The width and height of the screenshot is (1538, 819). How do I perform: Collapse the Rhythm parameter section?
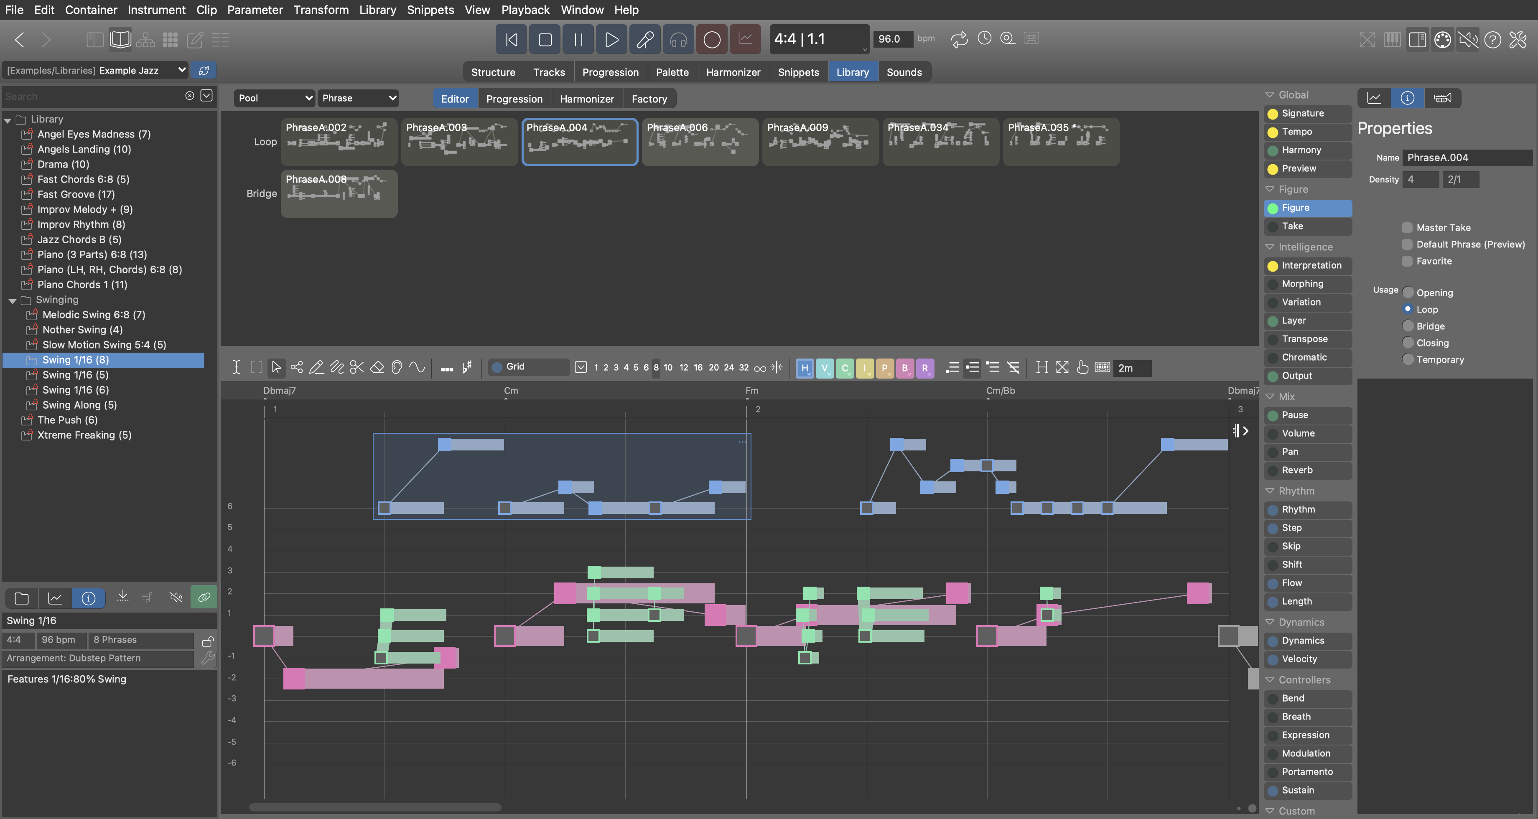point(1270,491)
